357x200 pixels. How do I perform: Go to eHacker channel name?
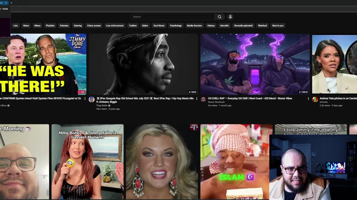click(x=324, y=102)
